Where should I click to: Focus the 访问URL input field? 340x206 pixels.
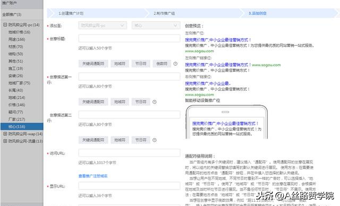pyautogui.click(x=129, y=153)
